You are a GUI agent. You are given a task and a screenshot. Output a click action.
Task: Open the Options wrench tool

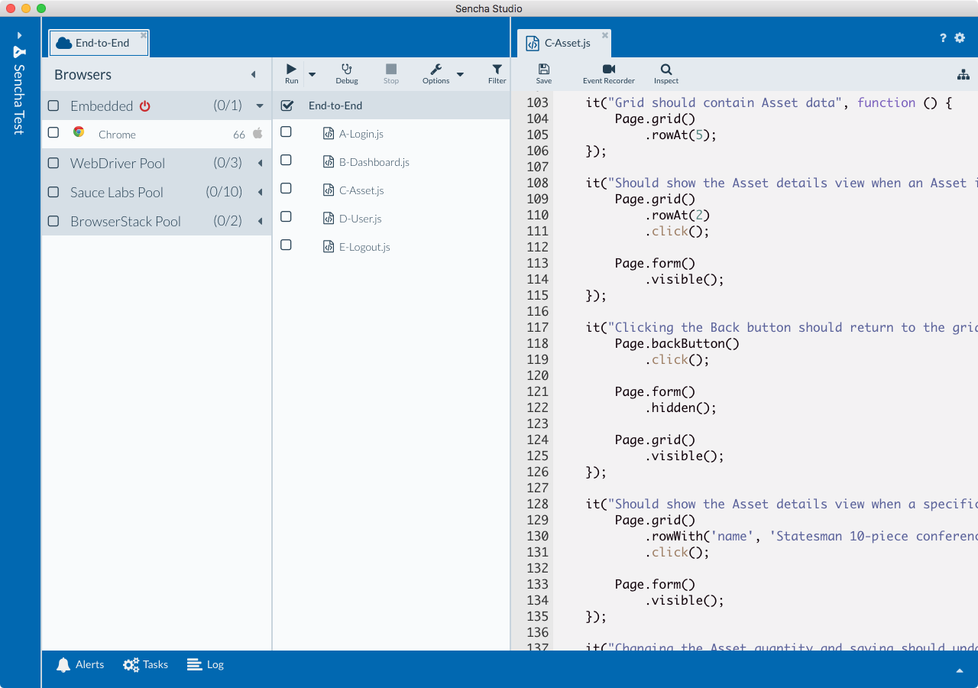tap(436, 70)
